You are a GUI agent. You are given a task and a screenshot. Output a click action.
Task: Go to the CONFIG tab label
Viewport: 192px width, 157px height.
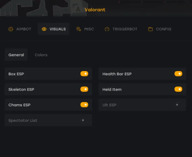(164, 29)
